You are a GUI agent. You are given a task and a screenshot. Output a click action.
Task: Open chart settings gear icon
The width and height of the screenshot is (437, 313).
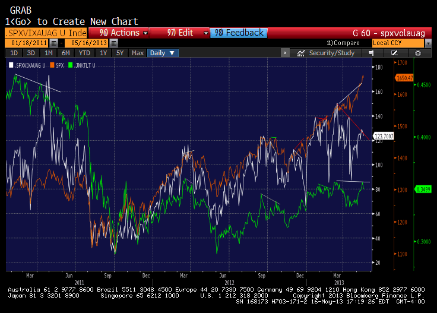pyautogui.click(x=418, y=53)
